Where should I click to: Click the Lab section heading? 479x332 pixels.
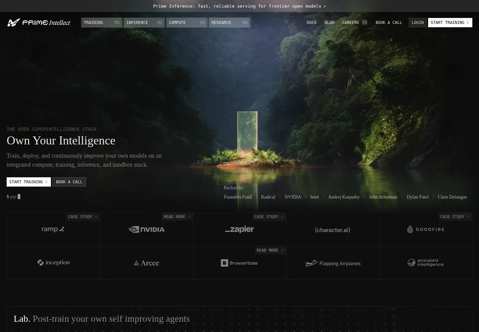[x=102, y=319]
